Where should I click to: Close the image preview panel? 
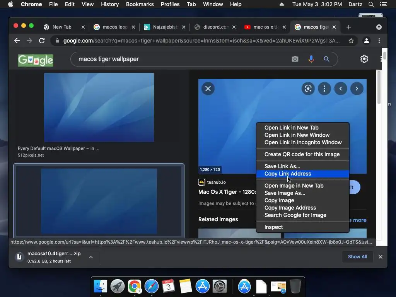[208, 89]
